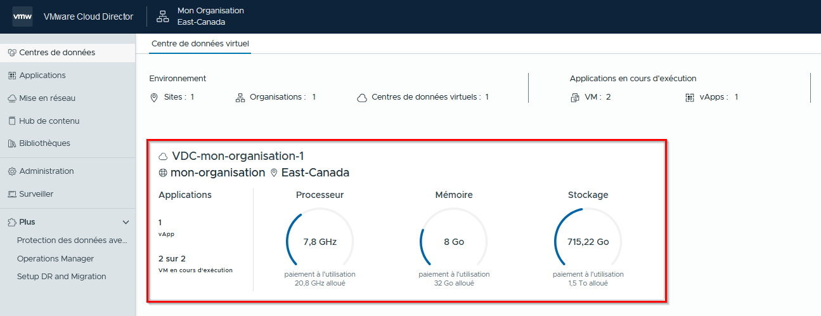The width and height of the screenshot is (821, 316).
Task: Click the "VM : 2" label
Action: point(598,97)
